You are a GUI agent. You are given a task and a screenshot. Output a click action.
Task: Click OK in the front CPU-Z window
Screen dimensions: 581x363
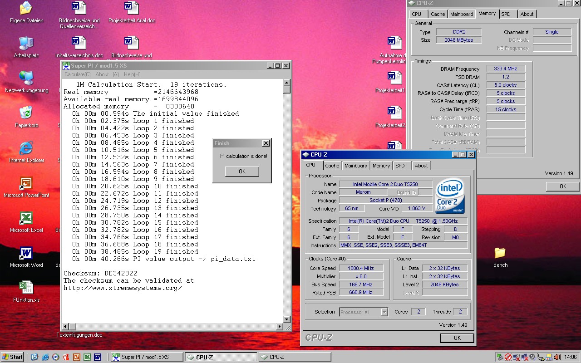click(457, 338)
